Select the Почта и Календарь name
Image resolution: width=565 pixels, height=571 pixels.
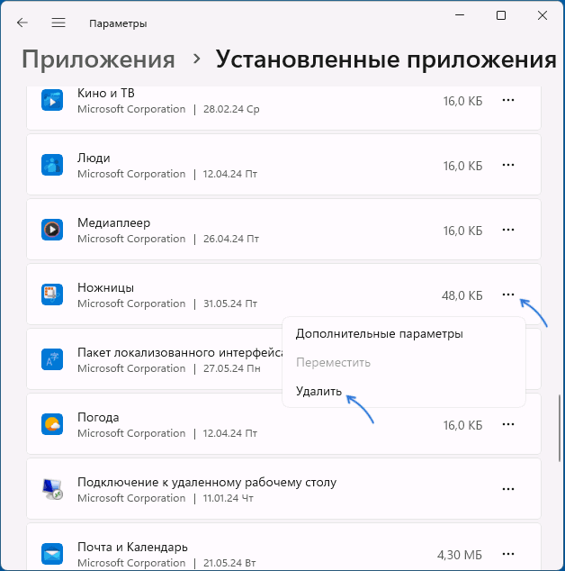[133, 547]
